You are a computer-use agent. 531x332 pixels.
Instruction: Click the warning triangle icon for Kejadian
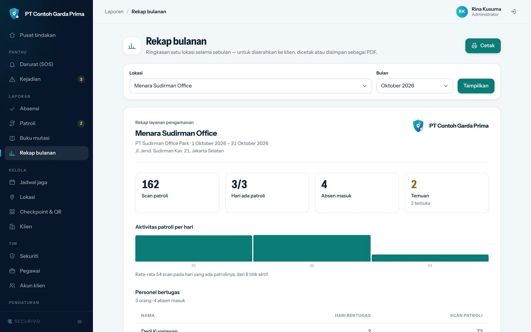12,79
